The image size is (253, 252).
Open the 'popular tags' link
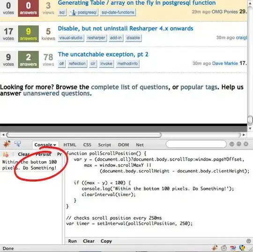[x=199, y=87]
